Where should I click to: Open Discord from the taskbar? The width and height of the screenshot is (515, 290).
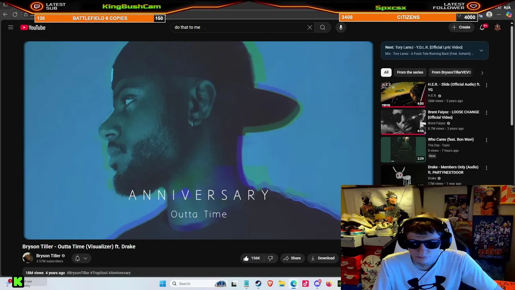point(317,284)
